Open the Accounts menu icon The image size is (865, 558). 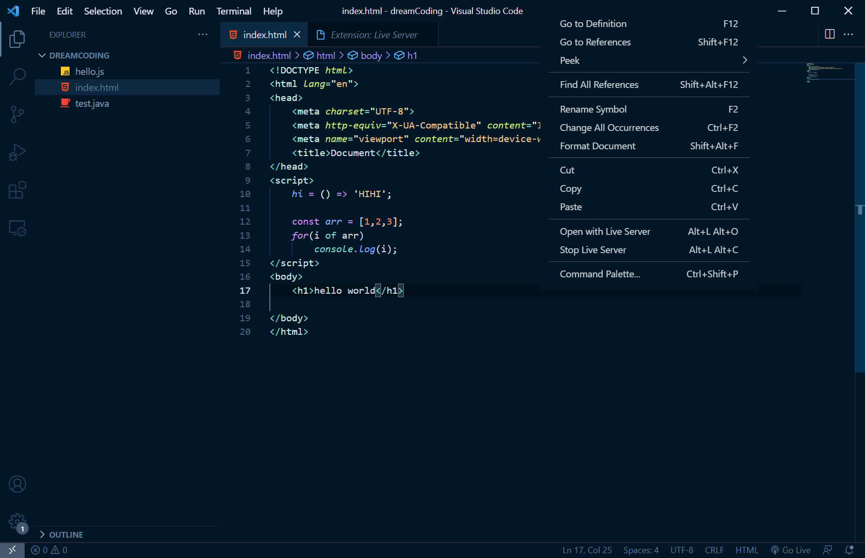[17, 484]
